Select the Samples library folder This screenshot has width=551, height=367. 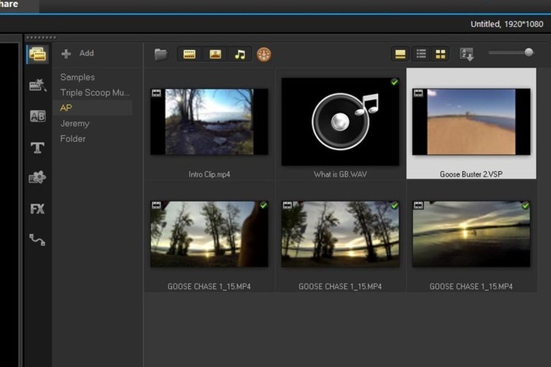tap(77, 77)
